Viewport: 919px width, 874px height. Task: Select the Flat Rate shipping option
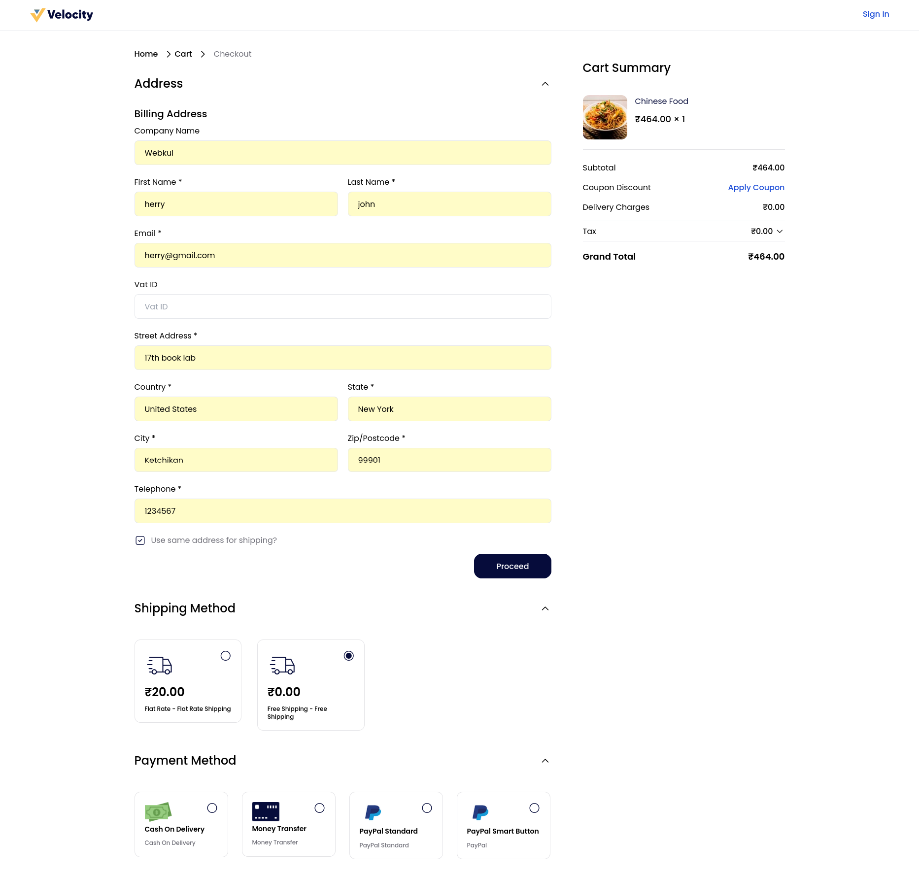tap(225, 656)
